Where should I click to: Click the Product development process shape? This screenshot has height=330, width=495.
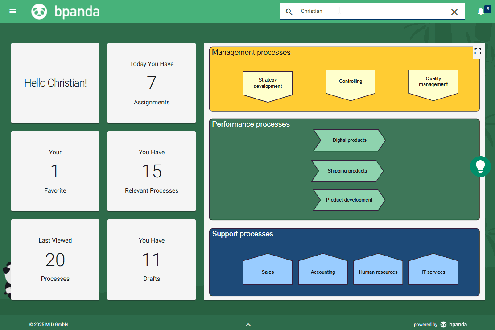coord(349,200)
